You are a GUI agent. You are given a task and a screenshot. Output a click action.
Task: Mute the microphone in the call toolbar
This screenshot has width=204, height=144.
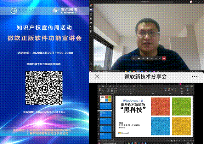click(143, 58)
